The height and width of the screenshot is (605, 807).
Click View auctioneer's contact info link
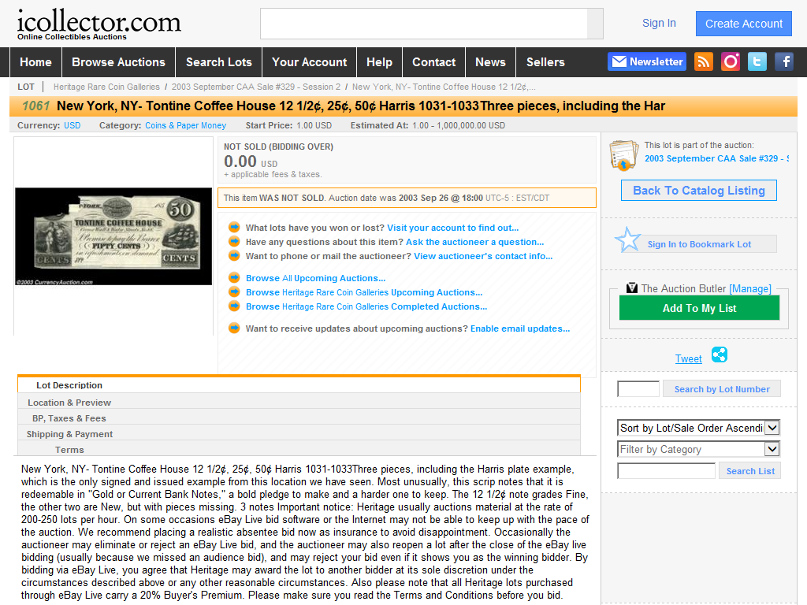(x=483, y=256)
